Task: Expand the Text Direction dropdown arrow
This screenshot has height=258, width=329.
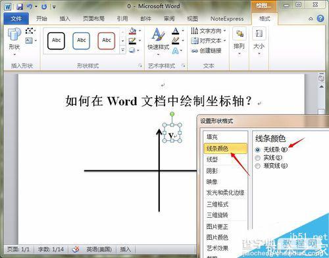Action: [x=224, y=31]
